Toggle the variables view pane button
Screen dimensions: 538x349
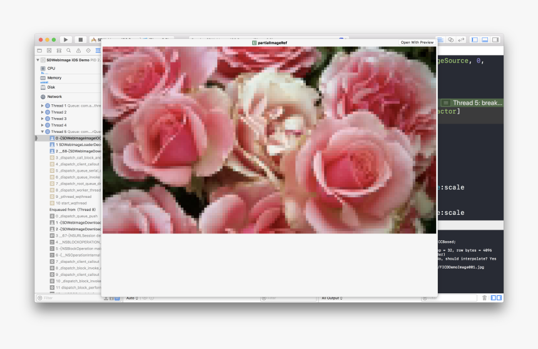tap(494, 298)
